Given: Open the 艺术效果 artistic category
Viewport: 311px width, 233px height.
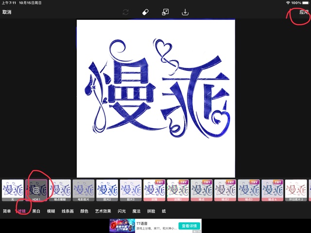Looking at the screenshot, I should 103,211.
